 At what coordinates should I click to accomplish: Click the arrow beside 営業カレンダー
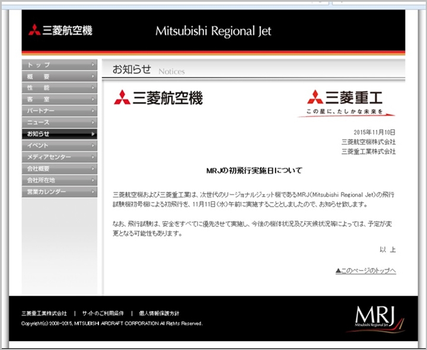tap(93, 192)
